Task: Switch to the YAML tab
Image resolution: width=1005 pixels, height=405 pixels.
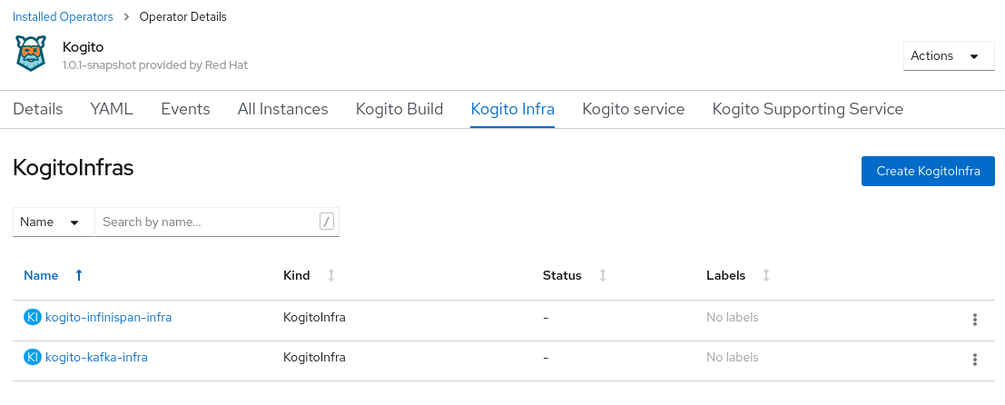Action: 112,110
